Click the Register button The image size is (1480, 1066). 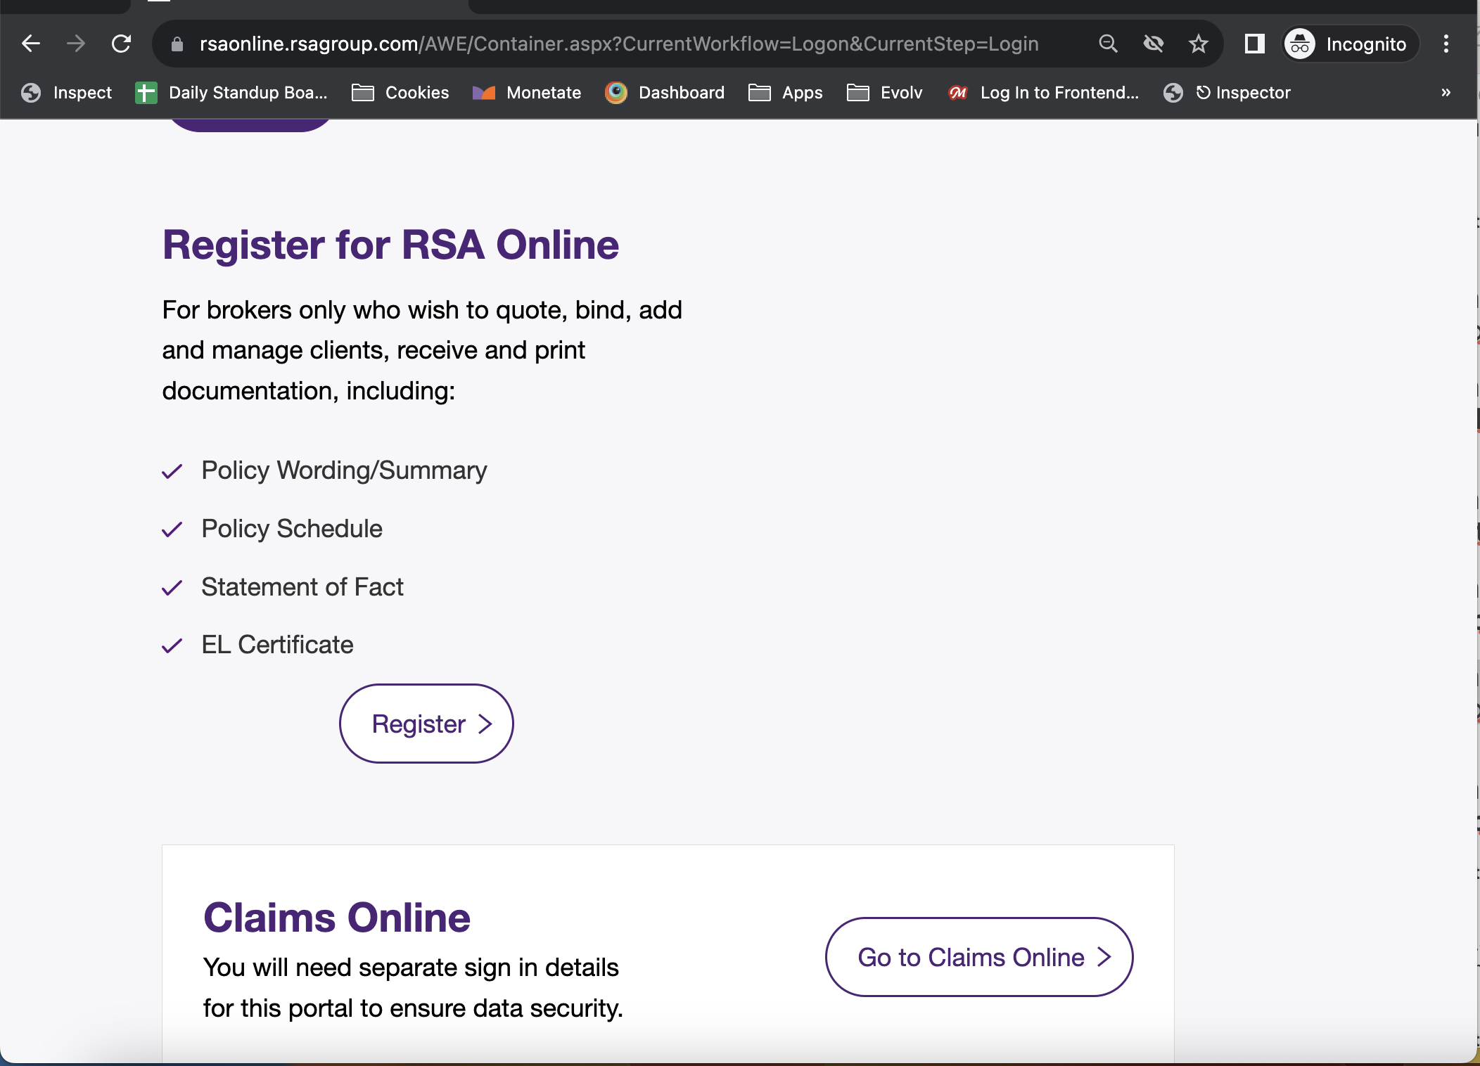click(x=426, y=724)
